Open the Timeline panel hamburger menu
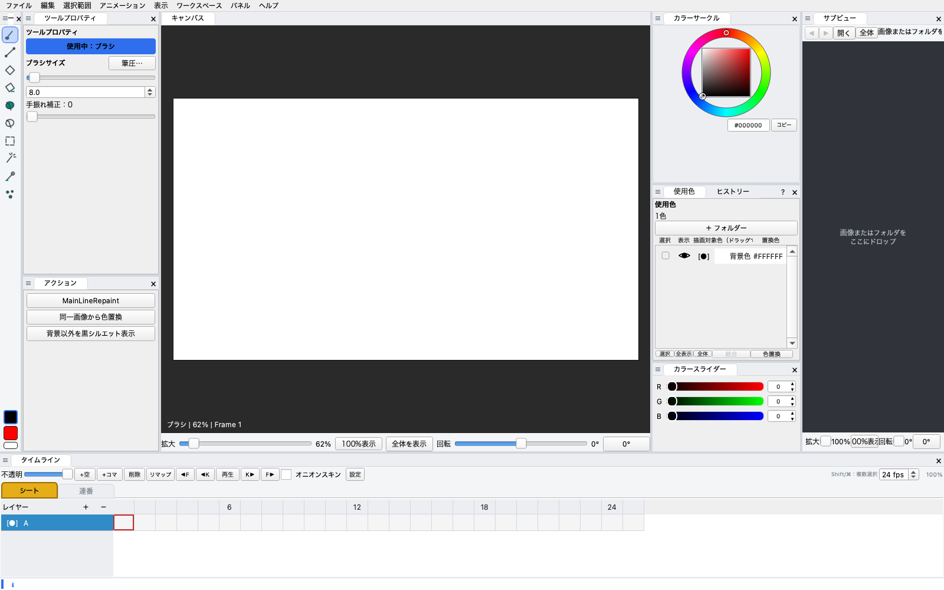 coord(5,460)
